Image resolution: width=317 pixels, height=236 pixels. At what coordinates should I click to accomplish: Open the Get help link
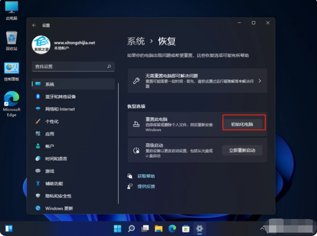[146, 176]
